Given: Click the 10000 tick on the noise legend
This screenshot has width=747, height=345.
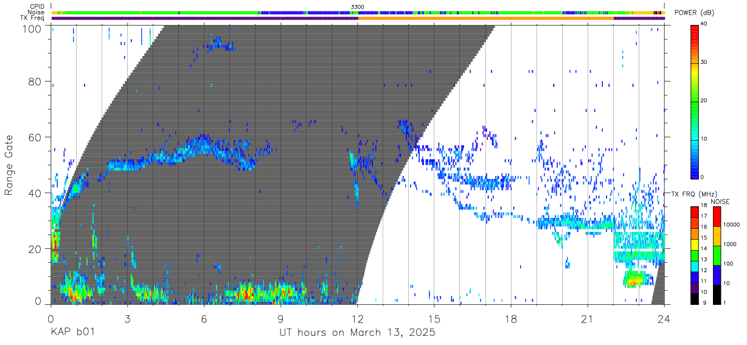Looking at the screenshot, I should pos(732,225).
